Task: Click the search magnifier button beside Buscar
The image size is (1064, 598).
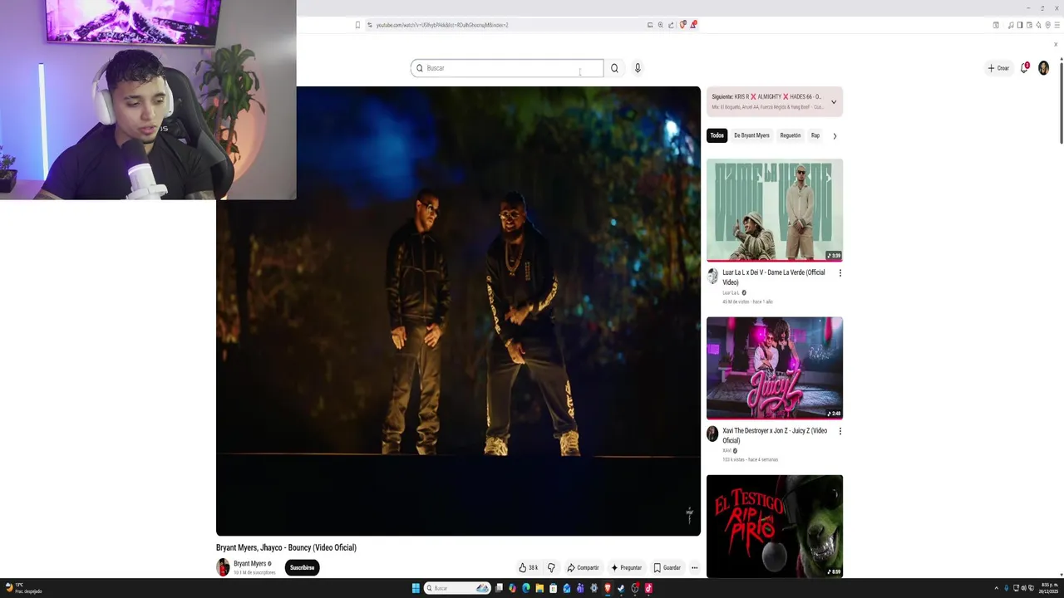Action: [614, 68]
